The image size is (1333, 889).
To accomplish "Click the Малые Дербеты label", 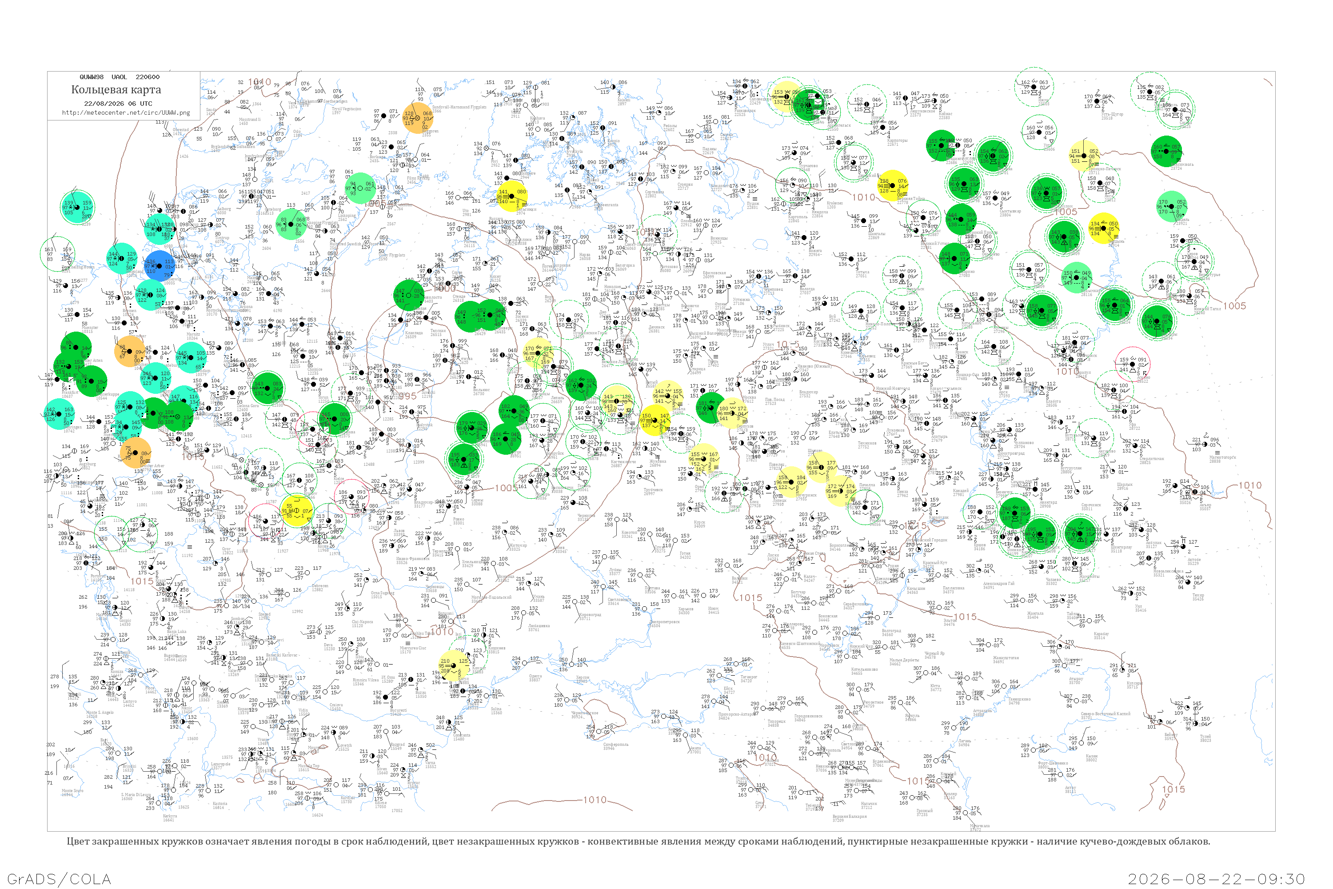I will 904,661.
